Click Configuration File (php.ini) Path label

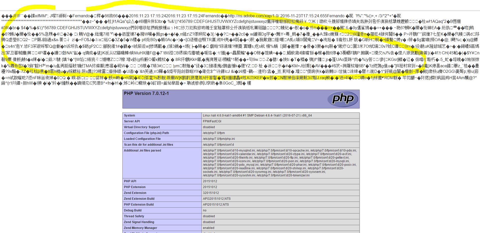click(x=146, y=133)
